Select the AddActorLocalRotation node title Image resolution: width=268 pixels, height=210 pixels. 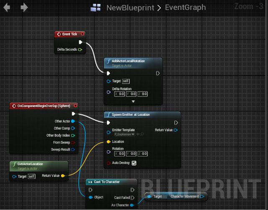click(x=128, y=61)
